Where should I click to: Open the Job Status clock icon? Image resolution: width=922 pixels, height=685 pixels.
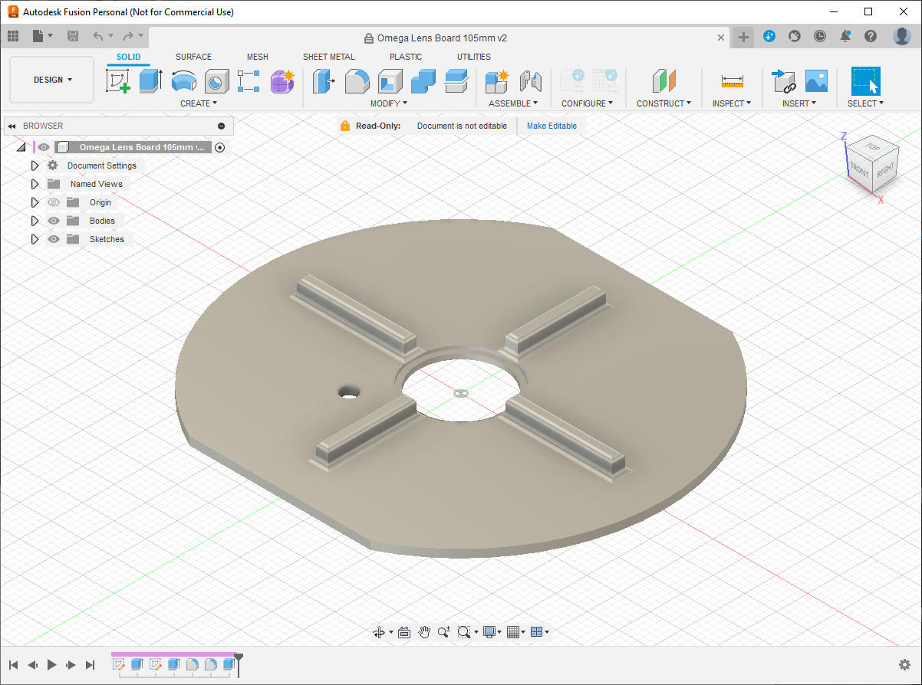click(820, 36)
